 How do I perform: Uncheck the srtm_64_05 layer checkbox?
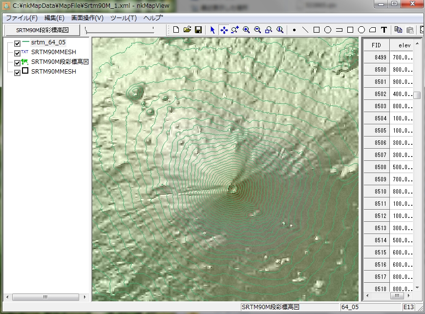18,43
